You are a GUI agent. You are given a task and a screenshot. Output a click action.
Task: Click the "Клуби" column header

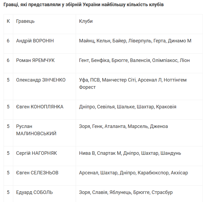tap(86, 21)
